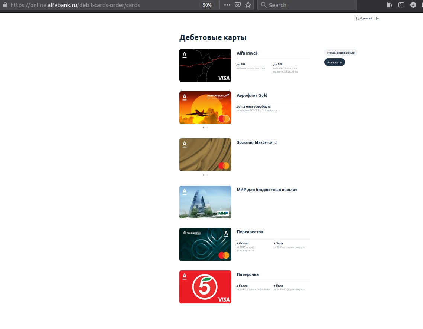Open the Алексей profile link
The width and height of the screenshot is (423, 329).
[x=366, y=19]
